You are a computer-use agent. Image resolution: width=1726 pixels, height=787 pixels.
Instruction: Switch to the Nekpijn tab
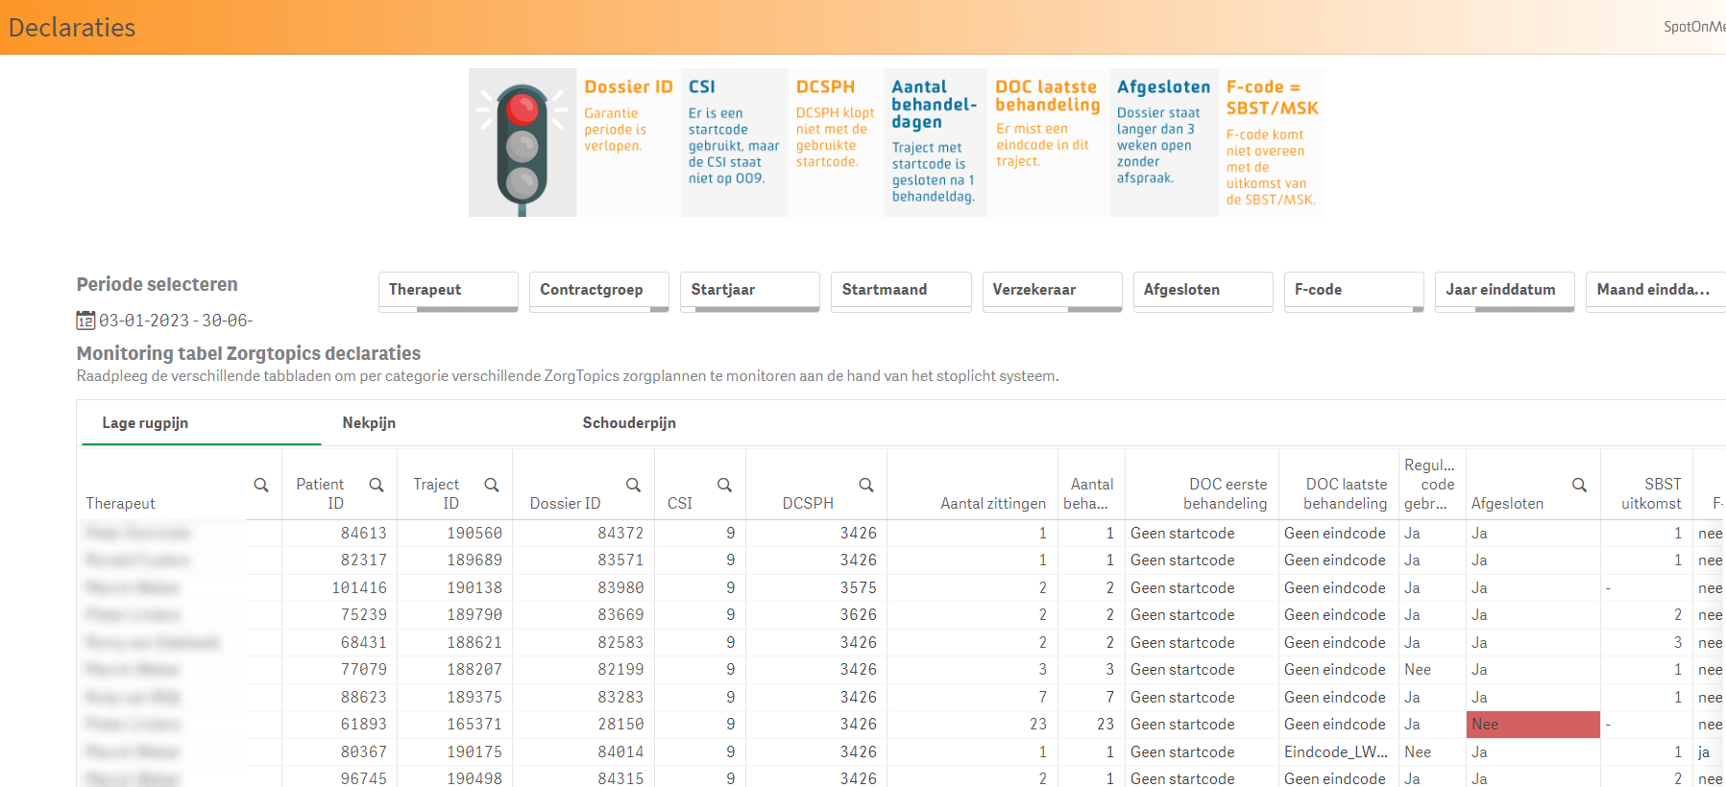pos(369,423)
